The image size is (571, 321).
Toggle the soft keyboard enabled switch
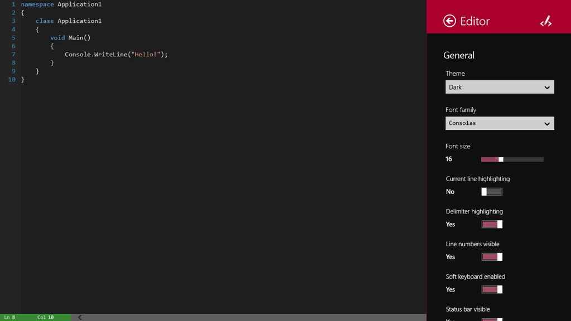pyautogui.click(x=492, y=289)
